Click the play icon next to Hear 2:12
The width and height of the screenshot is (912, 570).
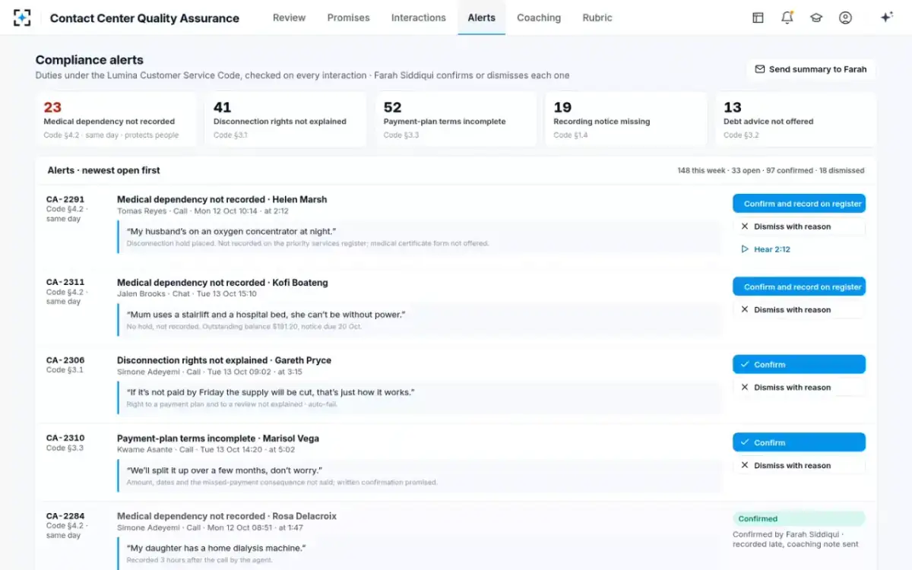click(744, 249)
